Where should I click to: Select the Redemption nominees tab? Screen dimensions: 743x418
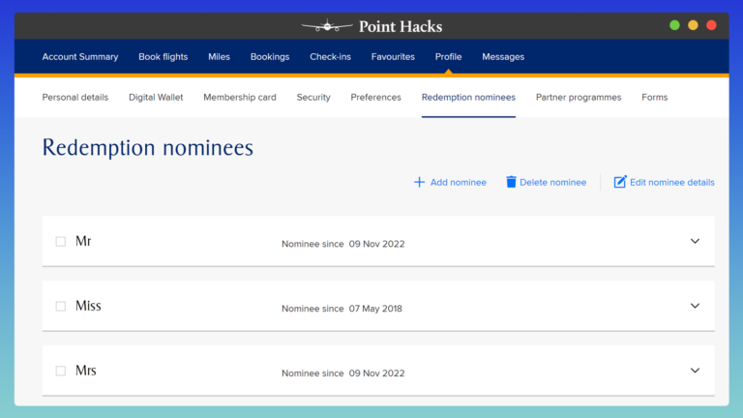click(468, 97)
